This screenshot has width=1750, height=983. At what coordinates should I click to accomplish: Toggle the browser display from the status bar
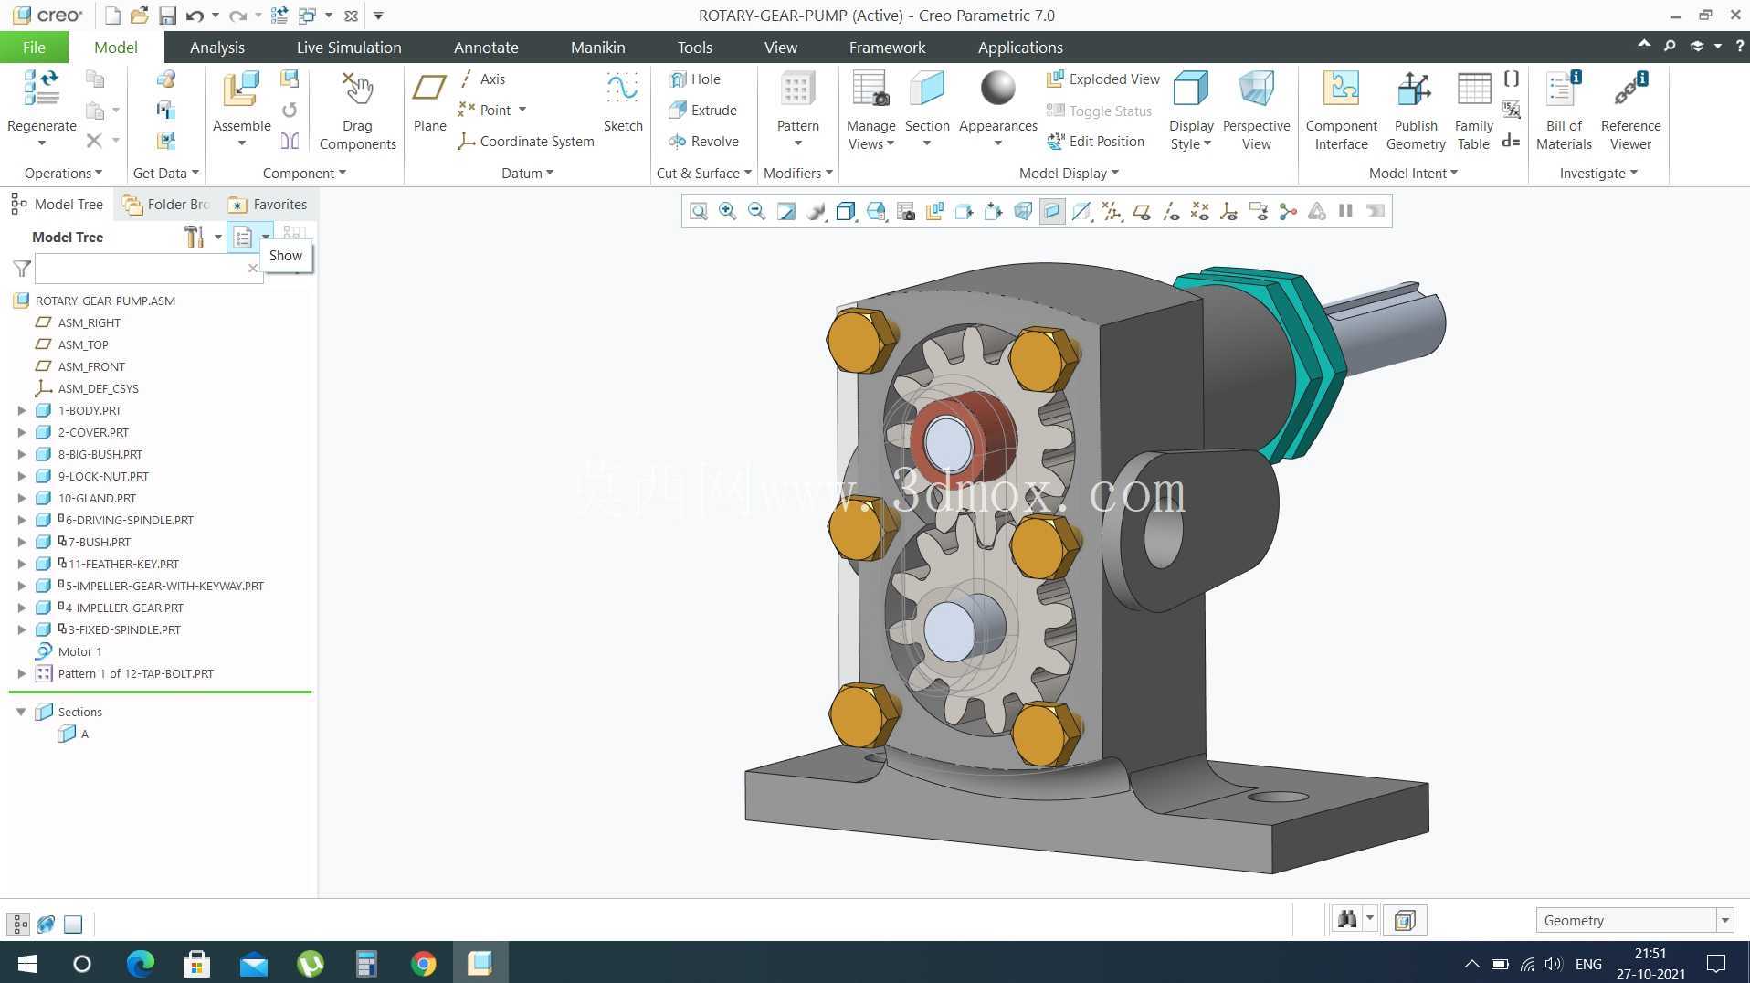(46, 924)
